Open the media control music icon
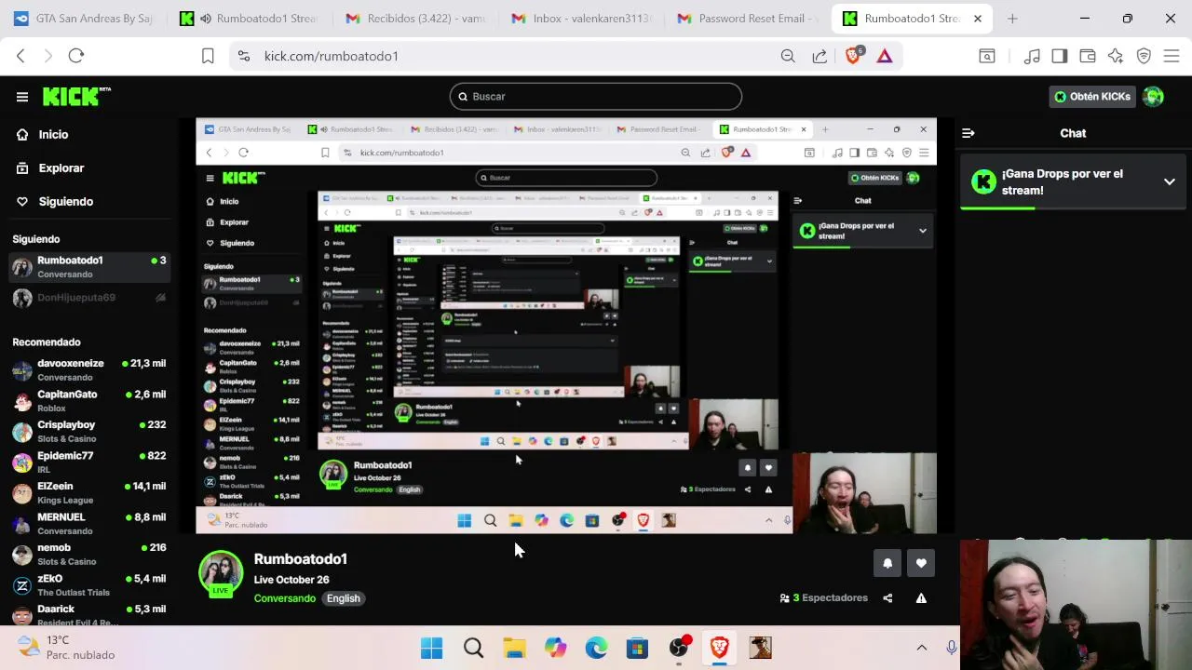 click(1032, 57)
